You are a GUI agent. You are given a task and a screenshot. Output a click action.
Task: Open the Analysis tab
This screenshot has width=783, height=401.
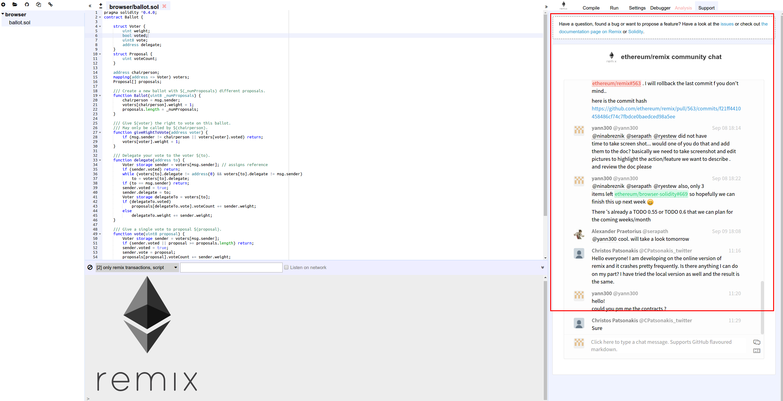683,8
